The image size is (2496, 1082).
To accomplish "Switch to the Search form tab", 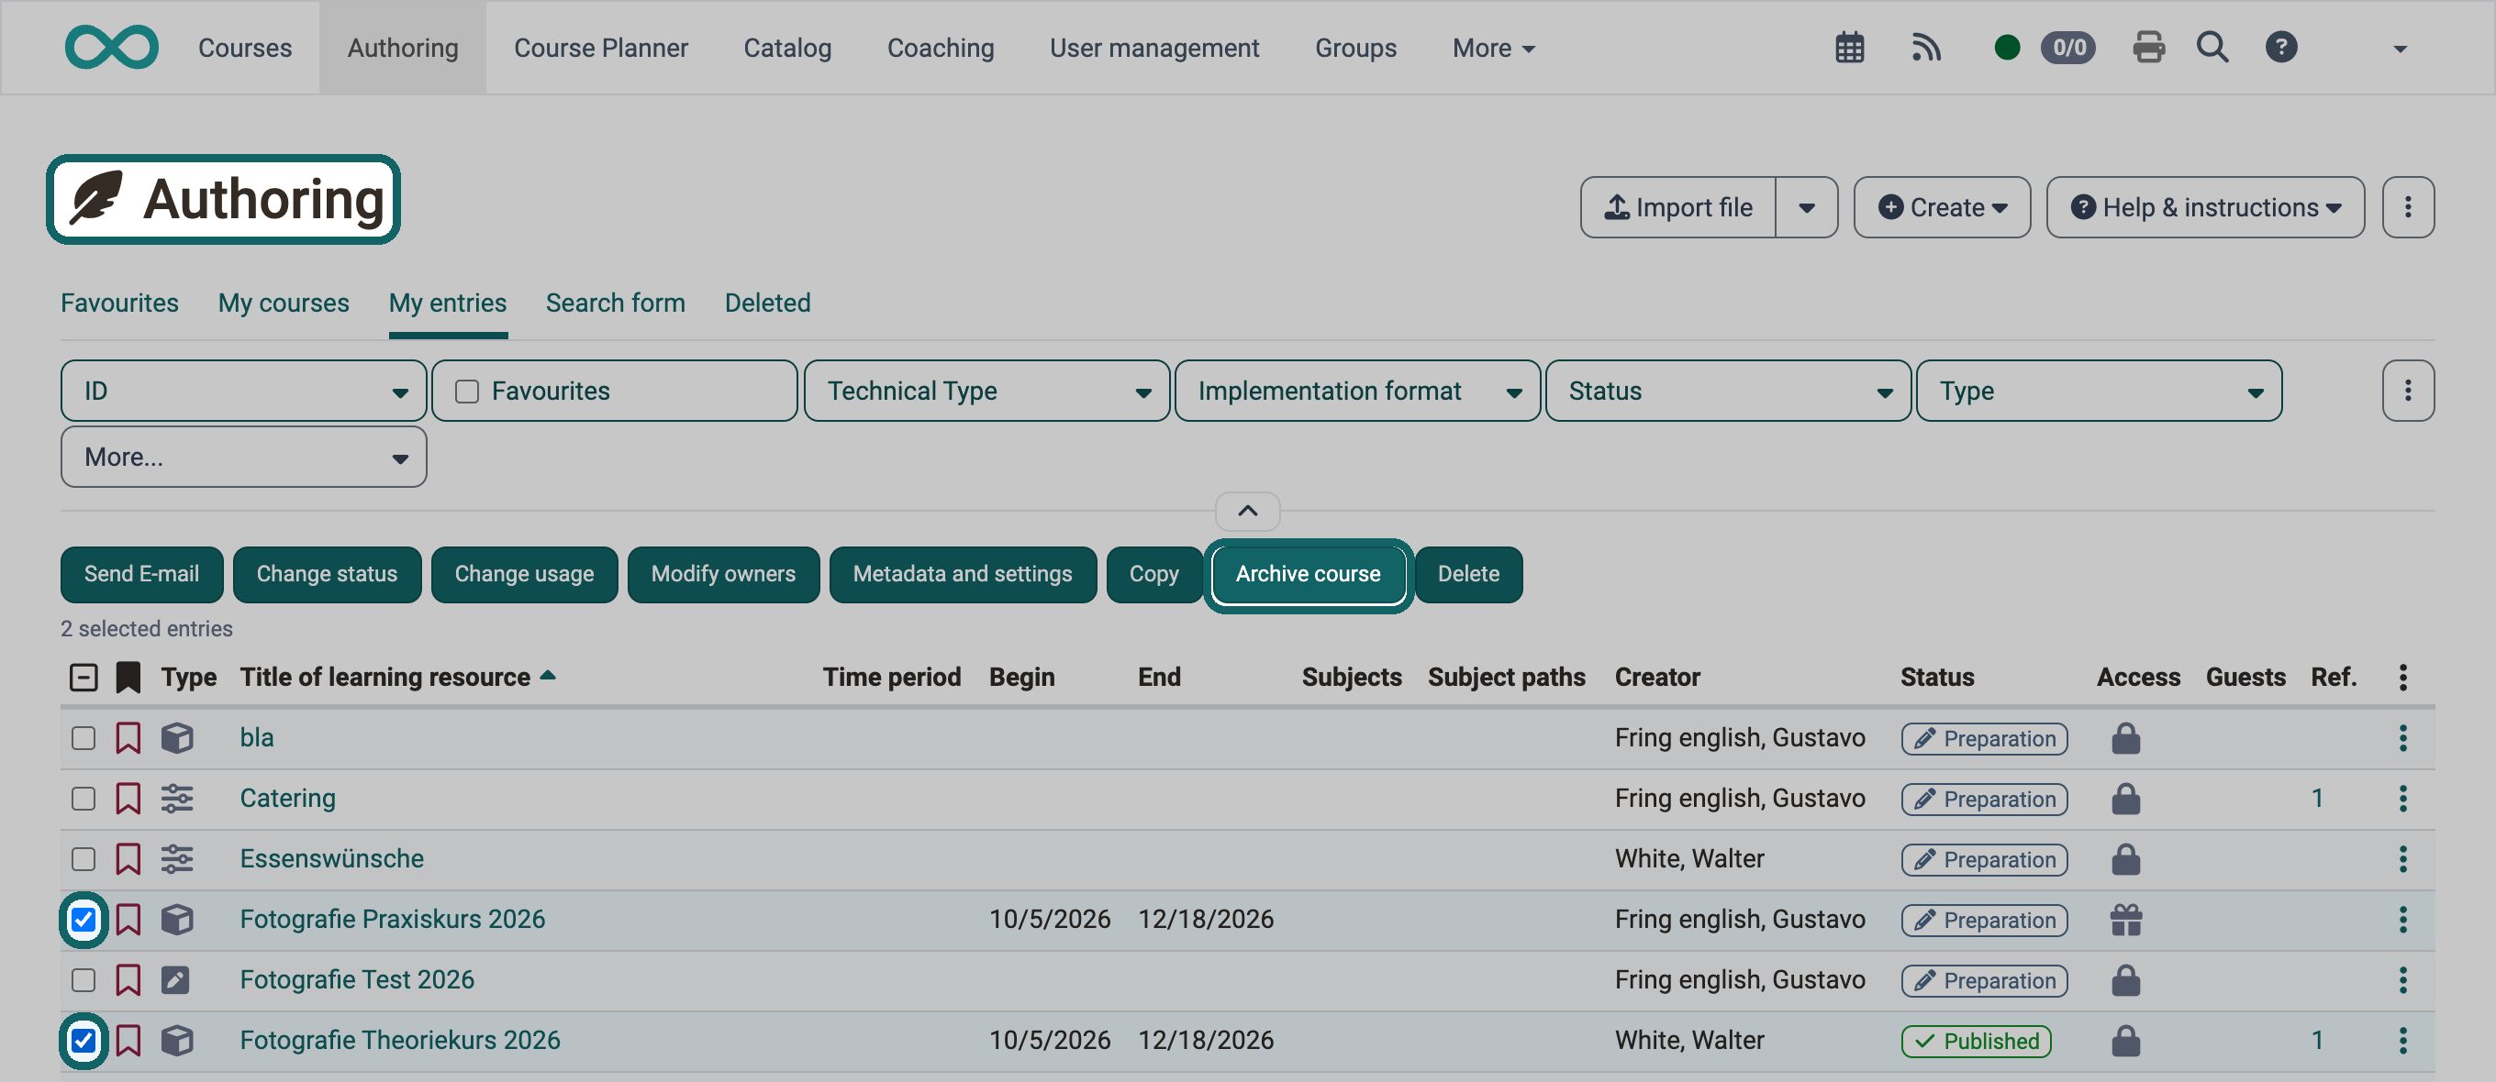I will (615, 303).
